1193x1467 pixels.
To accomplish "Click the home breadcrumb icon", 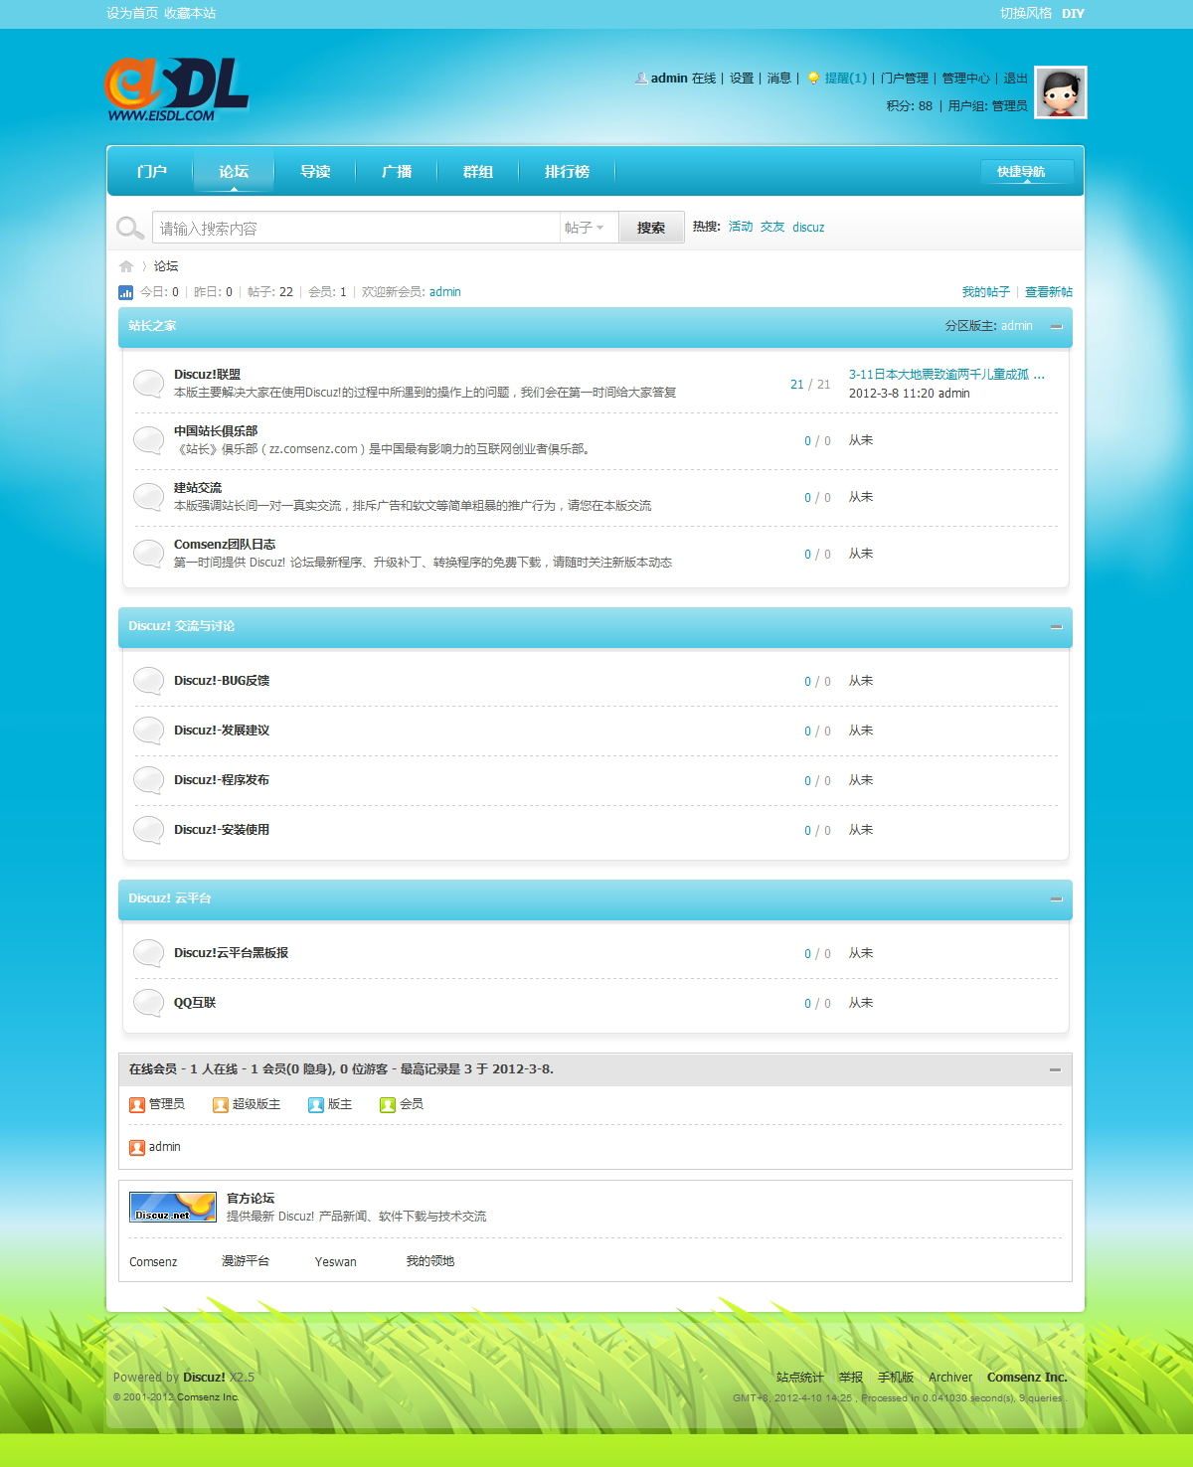I will tap(126, 266).
